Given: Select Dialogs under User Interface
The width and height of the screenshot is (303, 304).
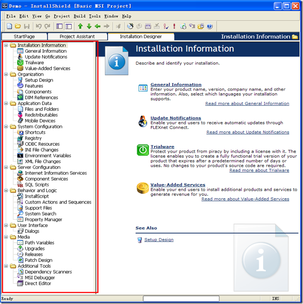Looking at the screenshot, I should 32,231.
